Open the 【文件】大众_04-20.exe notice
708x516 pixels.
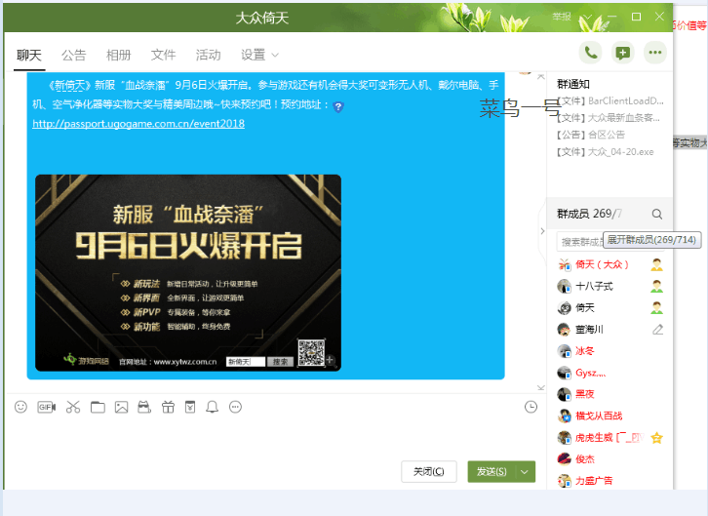click(606, 152)
